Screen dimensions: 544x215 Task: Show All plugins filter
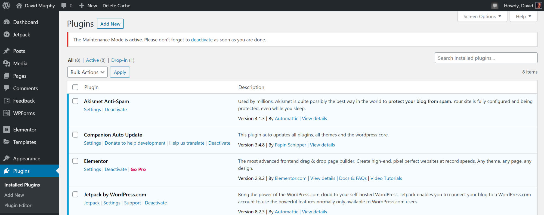tap(71, 60)
